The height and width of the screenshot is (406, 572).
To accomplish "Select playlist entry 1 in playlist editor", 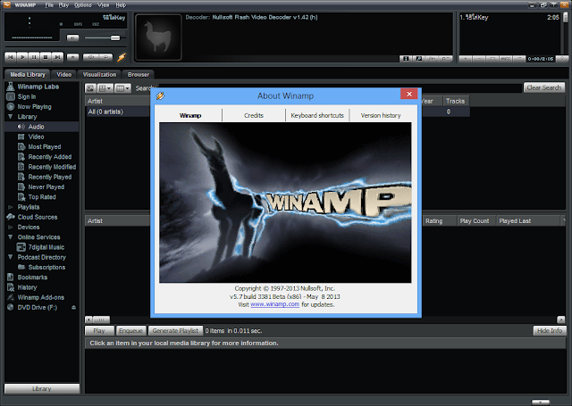I will pyautogui.click(x=509, y=17).
